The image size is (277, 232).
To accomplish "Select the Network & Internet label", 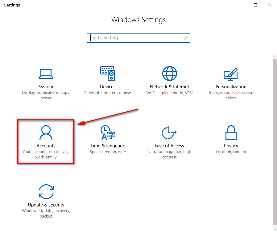I will point(169,87).
